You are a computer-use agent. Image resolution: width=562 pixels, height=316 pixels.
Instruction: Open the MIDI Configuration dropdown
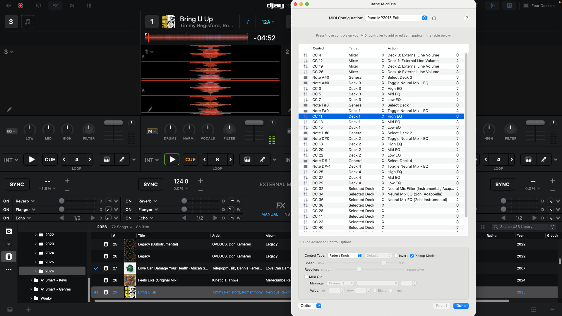tap(396, 18)
